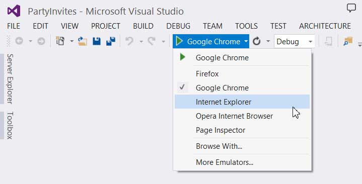Open the FILE menu

[14, 26]
